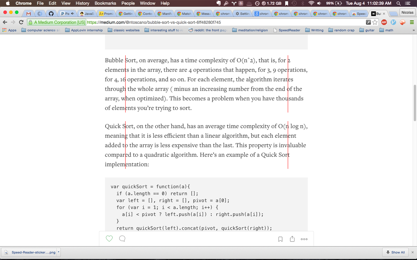Open the SpeedReader bookmark

point(287,30)
